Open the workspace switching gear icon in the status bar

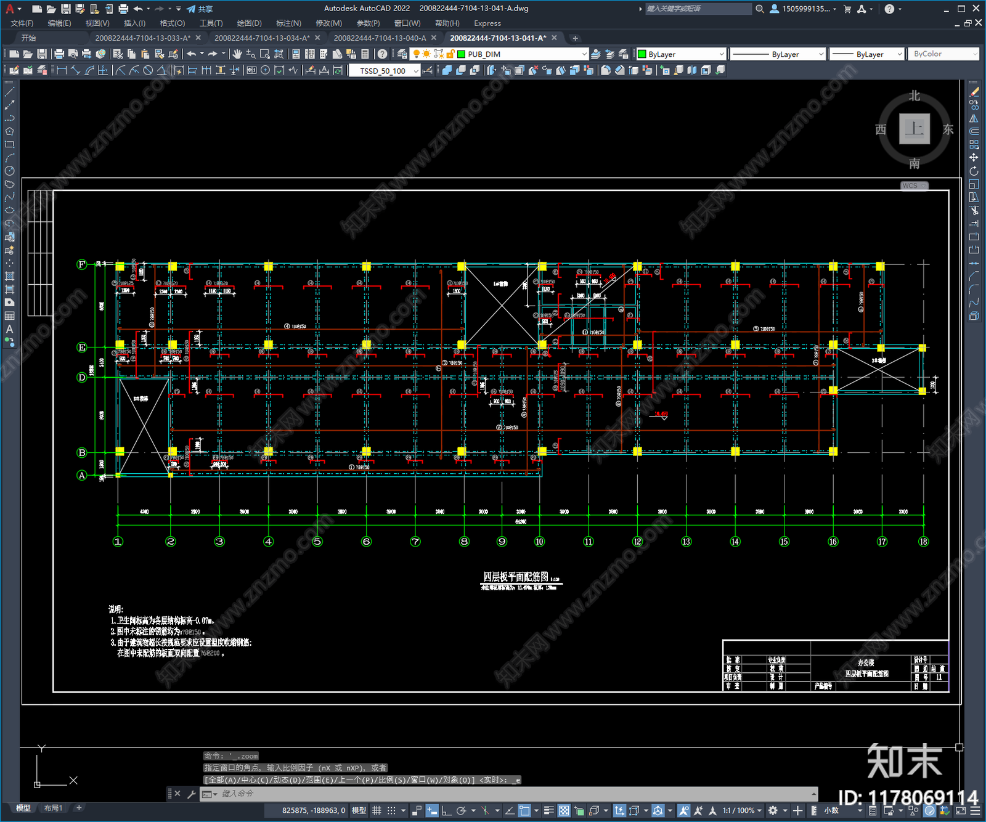click(x=773, y=810)
